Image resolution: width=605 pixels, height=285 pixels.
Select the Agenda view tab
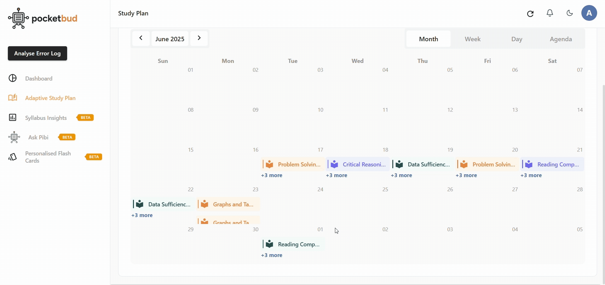pos(561,39)
